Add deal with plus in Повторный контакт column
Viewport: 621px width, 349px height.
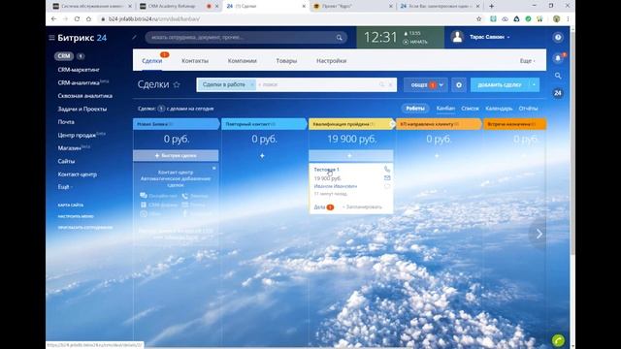click(x=262, y=156)
